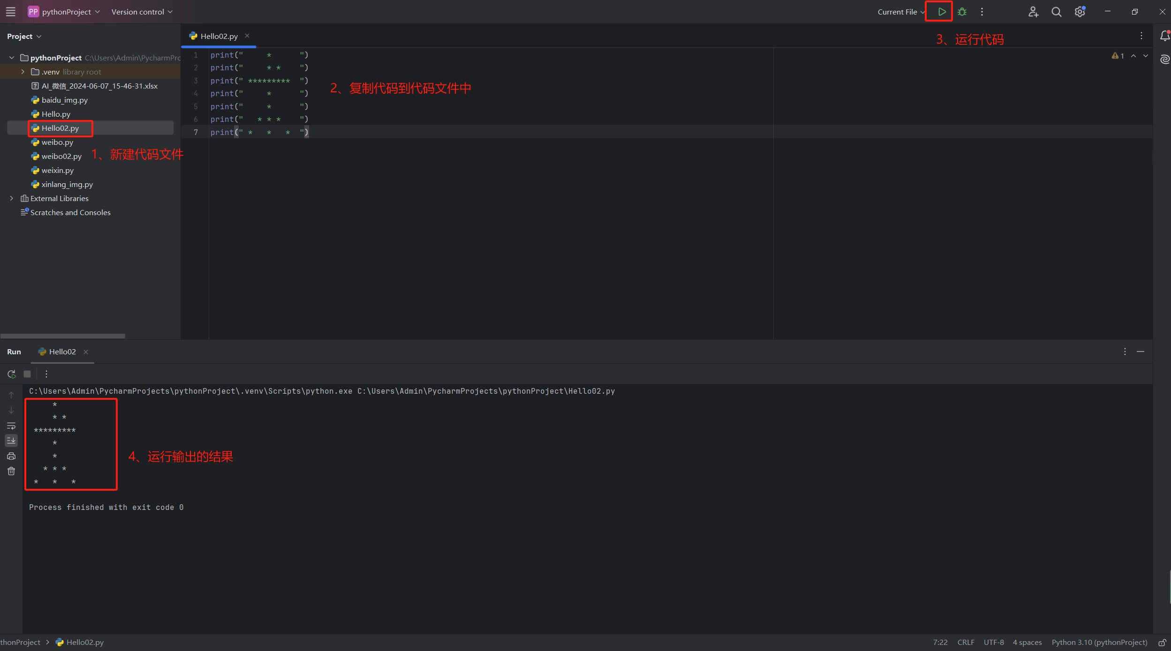Click the Stop execution icon
The width and height of the screenshot is (1171, 651).
coord(27,374)
